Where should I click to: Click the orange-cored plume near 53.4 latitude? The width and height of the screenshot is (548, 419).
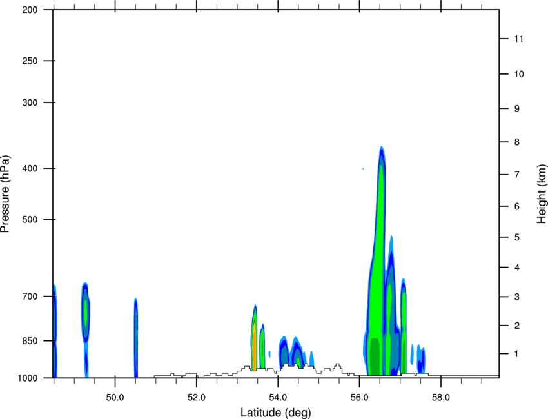[255, 338]
